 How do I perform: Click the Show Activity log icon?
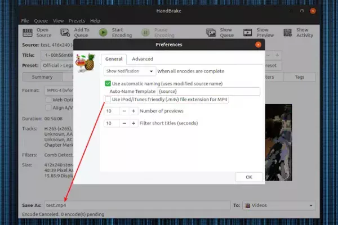pyautogui.click(x=287, y=33)
